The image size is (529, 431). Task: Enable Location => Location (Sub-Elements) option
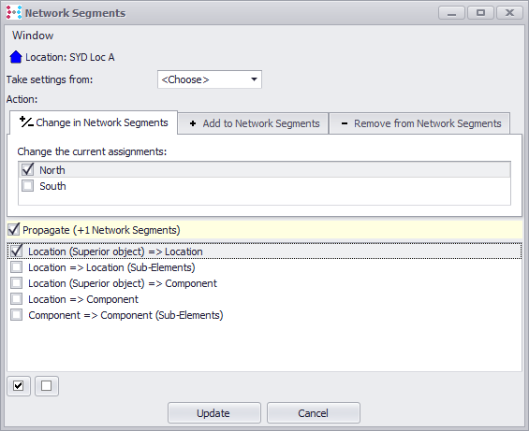coord(17,267)
